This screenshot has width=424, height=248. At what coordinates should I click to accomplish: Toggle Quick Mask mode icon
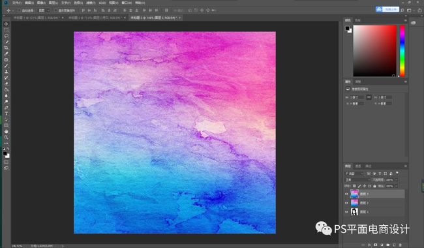(x=7, y=162)
